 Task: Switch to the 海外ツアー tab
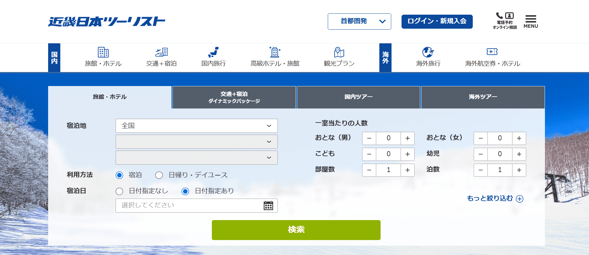pos(483,97)
